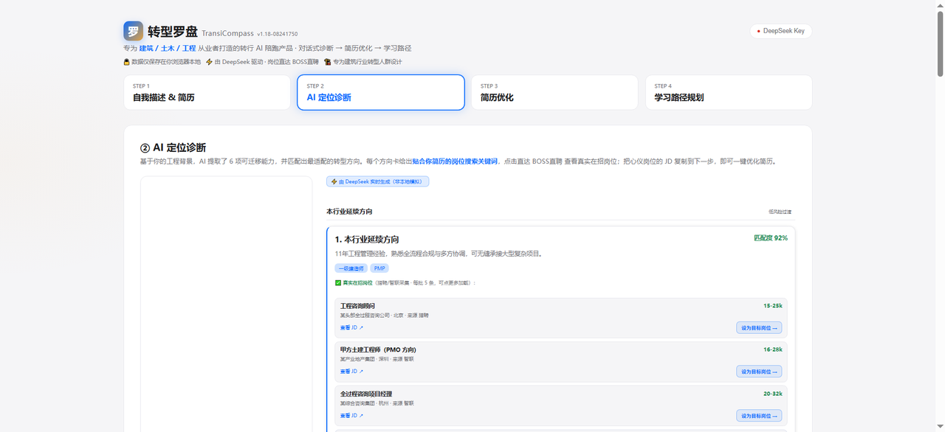Click the lightning icon beside DeepSeek 驱动
Viewport: 945px width, 432px height.
click(x=210, y=62)
